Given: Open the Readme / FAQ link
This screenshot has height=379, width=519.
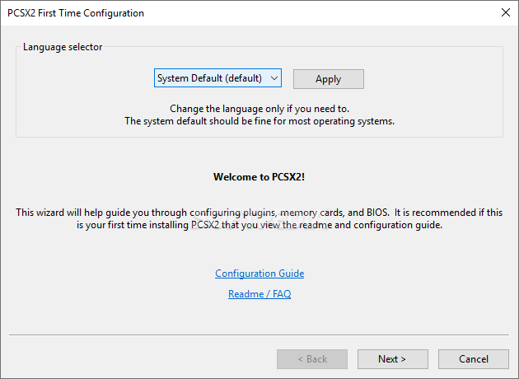Looking at the screenshot, I should coord(259,294).
